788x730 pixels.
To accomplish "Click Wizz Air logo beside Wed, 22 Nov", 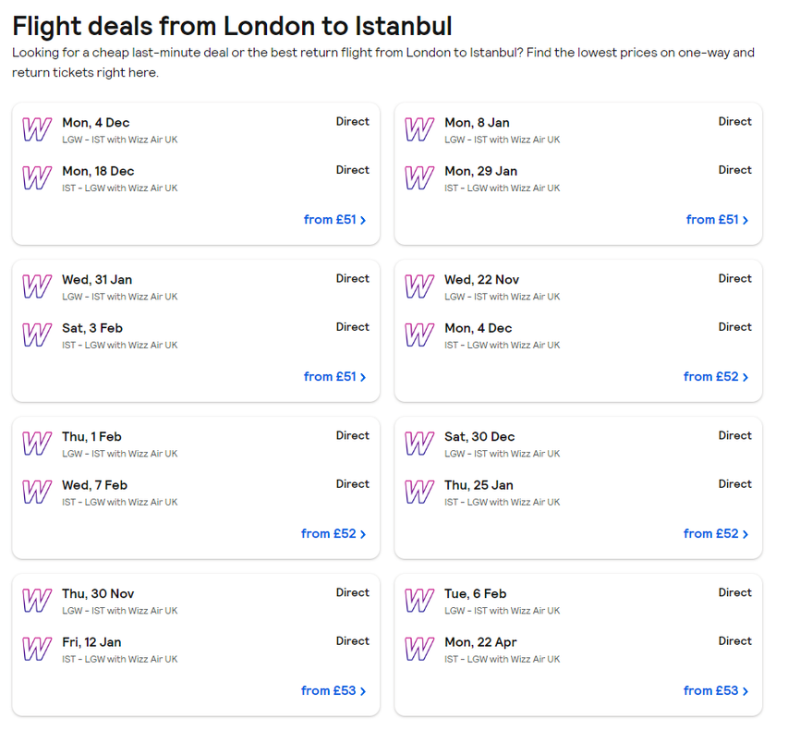I will pyautogui.click(x=419, y=286).
